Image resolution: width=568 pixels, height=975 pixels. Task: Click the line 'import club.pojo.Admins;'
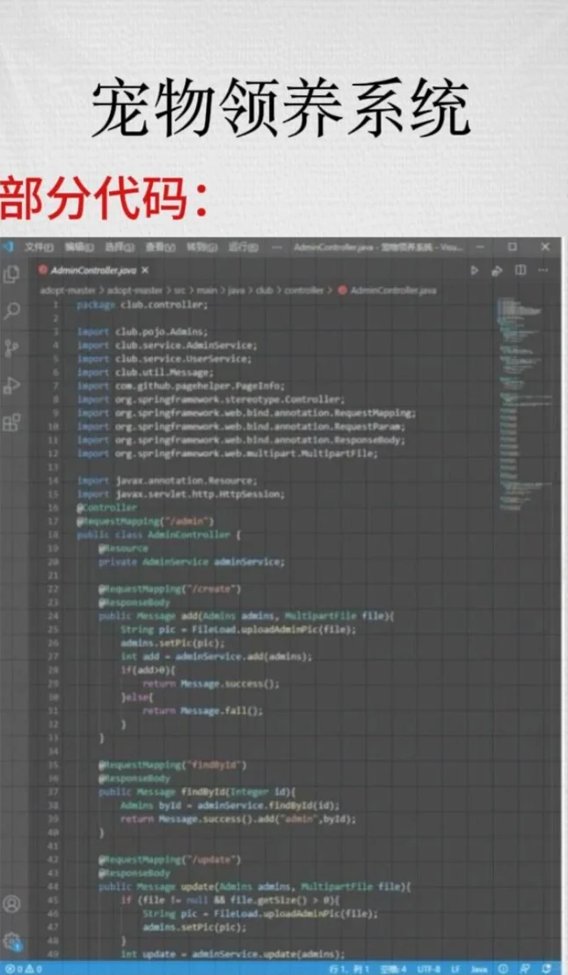coord(142,332)
